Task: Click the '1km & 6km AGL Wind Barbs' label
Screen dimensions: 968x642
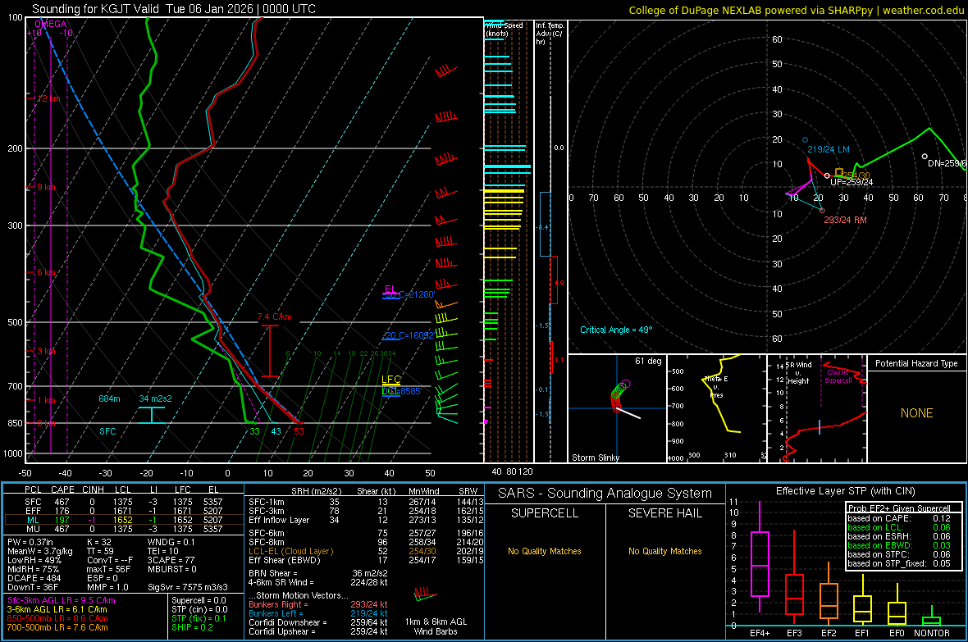Action: tap(436, 626)
